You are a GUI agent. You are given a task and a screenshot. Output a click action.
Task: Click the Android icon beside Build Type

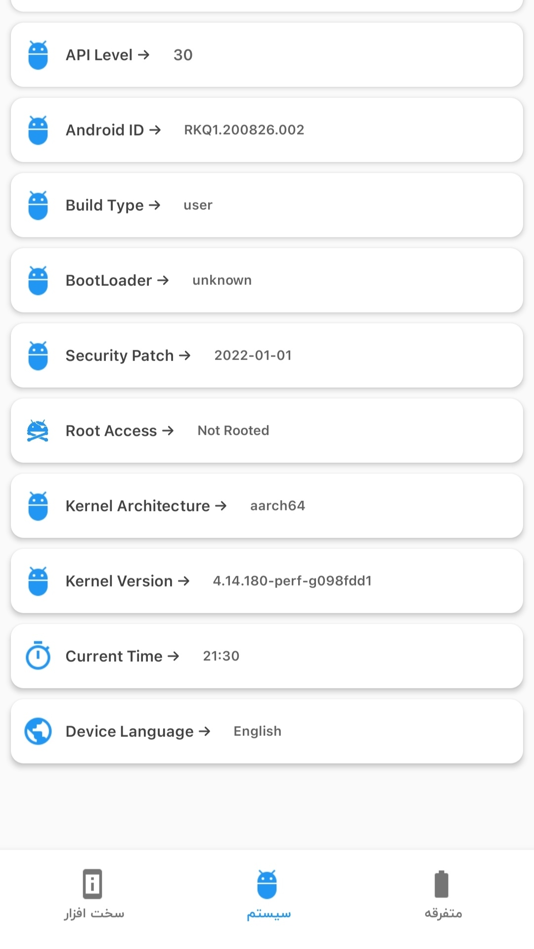[x=38, y=205]
